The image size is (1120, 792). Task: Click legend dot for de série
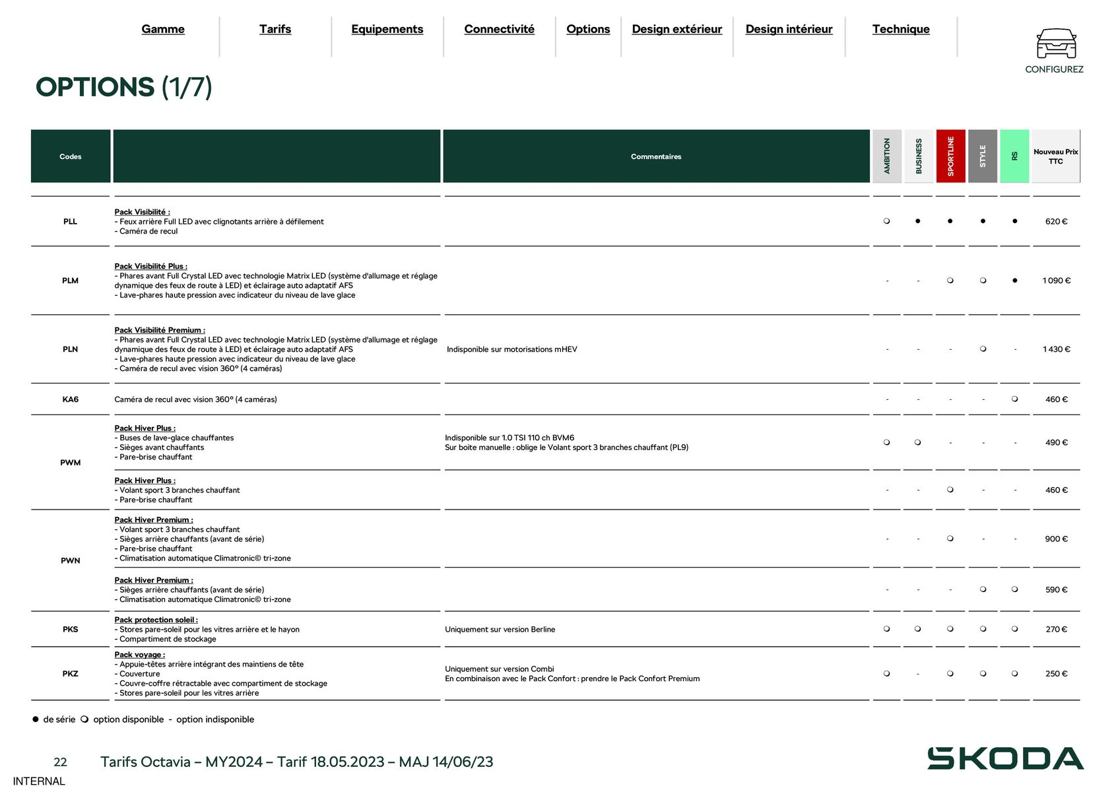click(x=36, y=719)
